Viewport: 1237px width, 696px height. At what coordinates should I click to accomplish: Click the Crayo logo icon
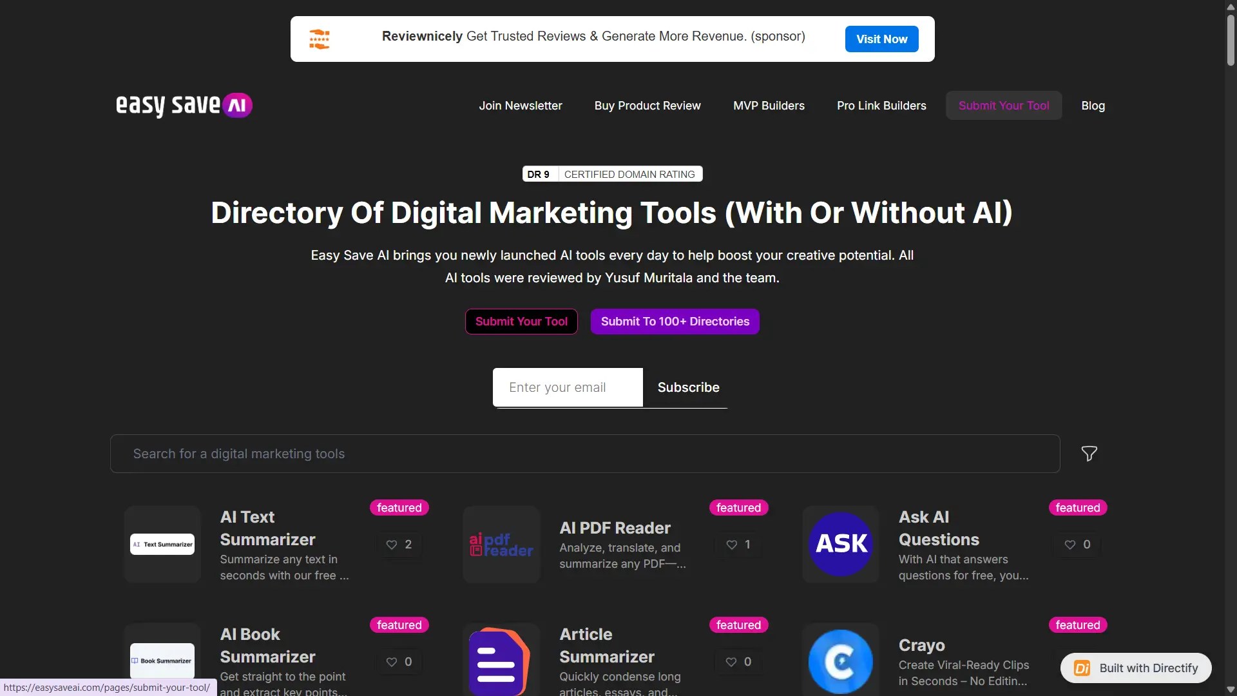[x=841, y=661]
